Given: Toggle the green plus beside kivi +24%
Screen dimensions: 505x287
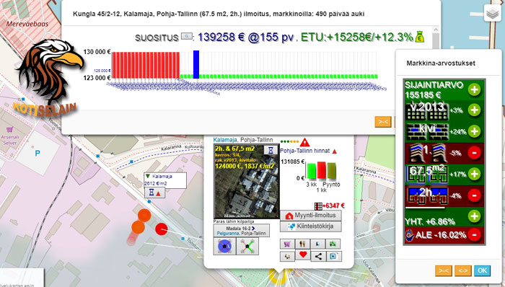Looking at the screenshot, I should pyautogui.click(x=474, y=131).
